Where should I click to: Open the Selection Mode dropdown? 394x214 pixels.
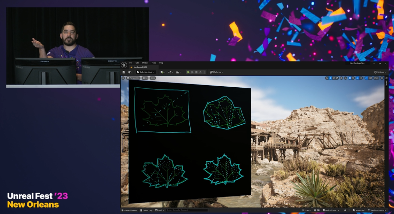click(x=146, y=72)
